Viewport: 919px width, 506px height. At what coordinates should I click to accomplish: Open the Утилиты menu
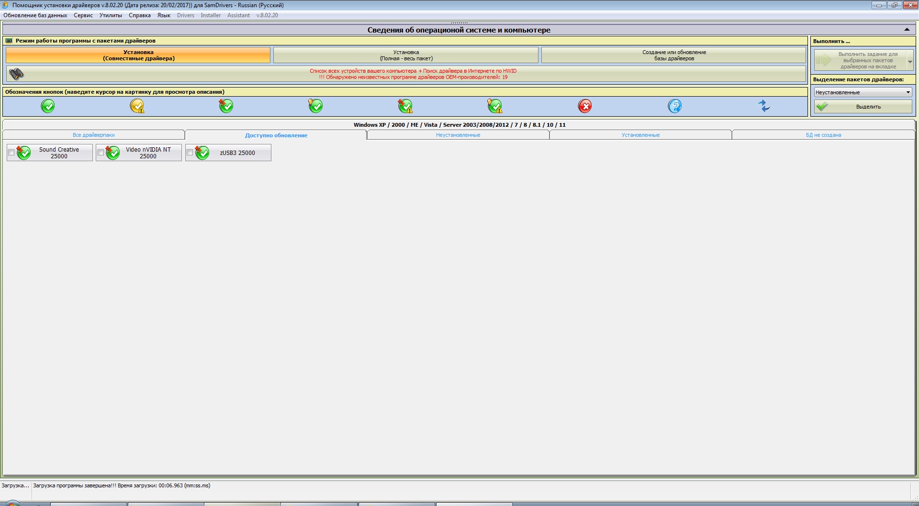pos(111,15)
